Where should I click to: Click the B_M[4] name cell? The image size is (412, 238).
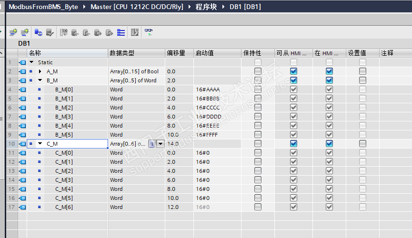click(x=64, y=126)
